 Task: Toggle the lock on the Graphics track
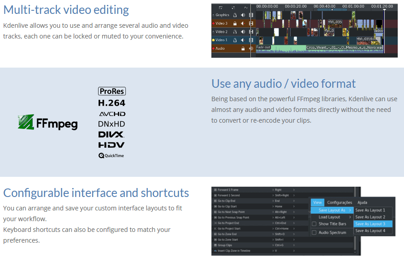235,15
